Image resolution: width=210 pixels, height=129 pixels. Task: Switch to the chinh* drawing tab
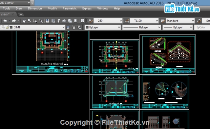(5, 14)
